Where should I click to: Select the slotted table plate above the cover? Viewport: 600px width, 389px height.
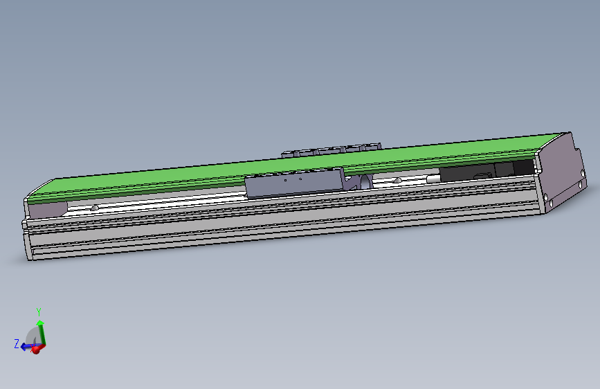[331, 150]
